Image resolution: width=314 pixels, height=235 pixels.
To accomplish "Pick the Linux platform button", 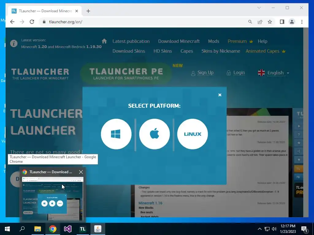I will click(193, 134).
